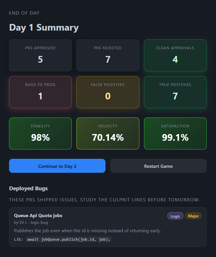Click the END OF DAY label

point(24,13)
